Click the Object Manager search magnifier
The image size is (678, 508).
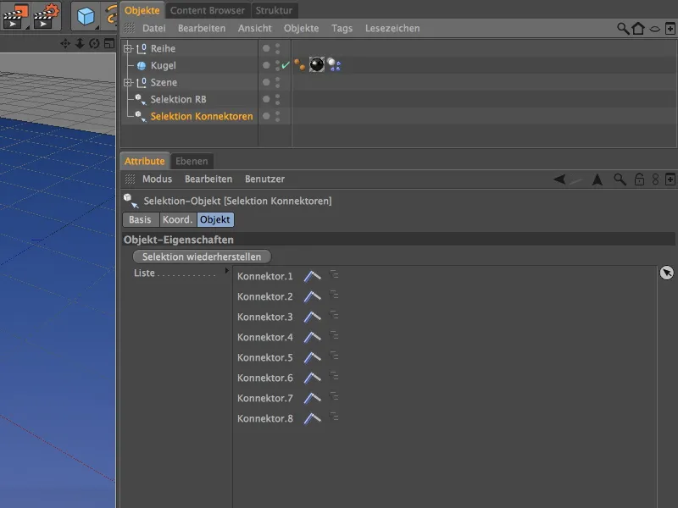[x=623, y=29]
